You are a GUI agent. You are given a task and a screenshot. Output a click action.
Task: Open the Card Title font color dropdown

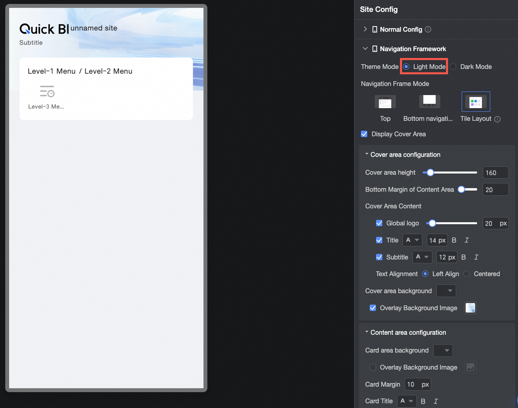407,401
